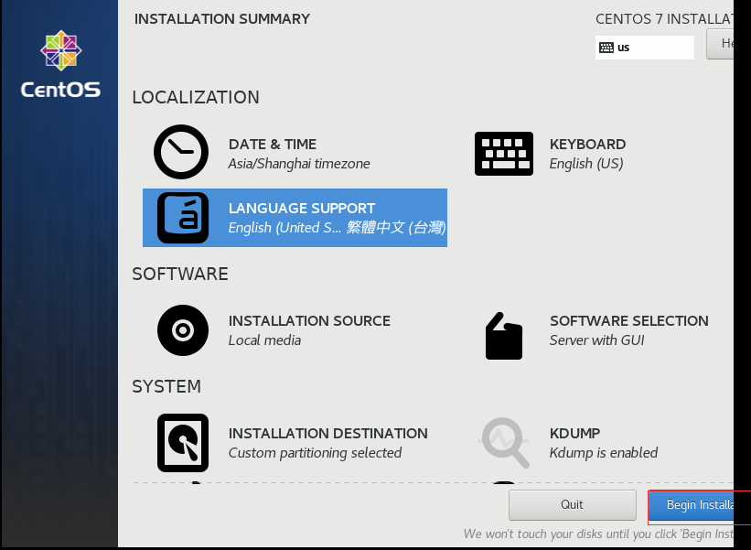Click the 'INSTALLATION SOURCE' label
Viewport: 751px width, 550px height.
[x=309, y=320]
